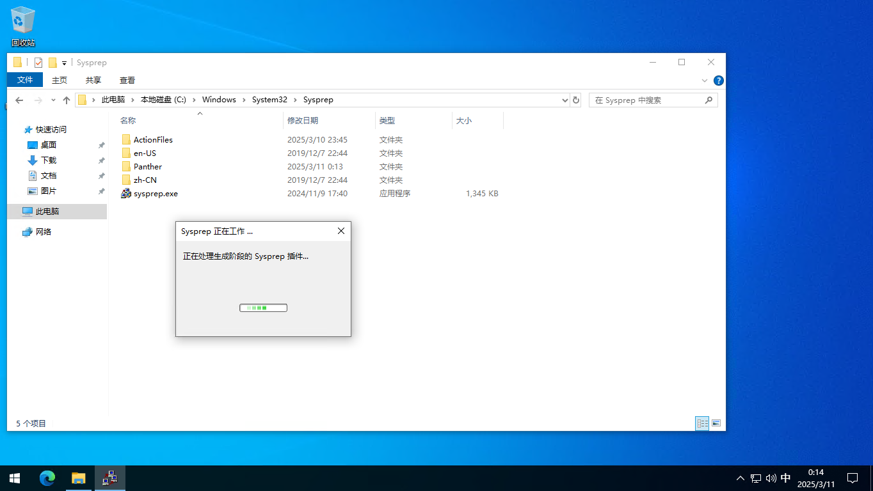Sort by the 名称 column header
Screen dimensions: 873x491
pyautogui.click(x=196, y=120)
